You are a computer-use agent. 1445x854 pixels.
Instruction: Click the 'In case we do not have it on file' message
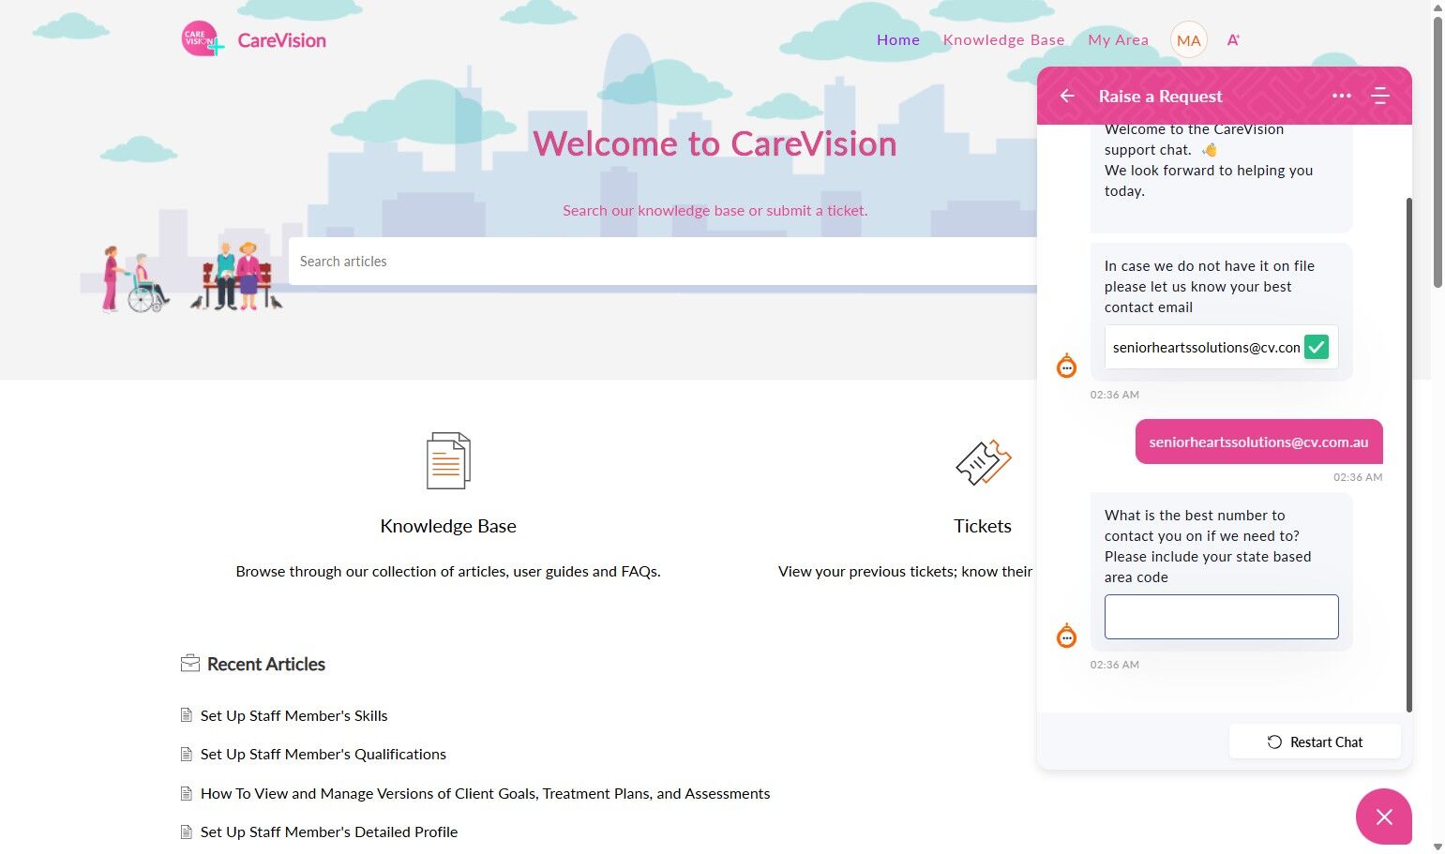click(1210, 286)
